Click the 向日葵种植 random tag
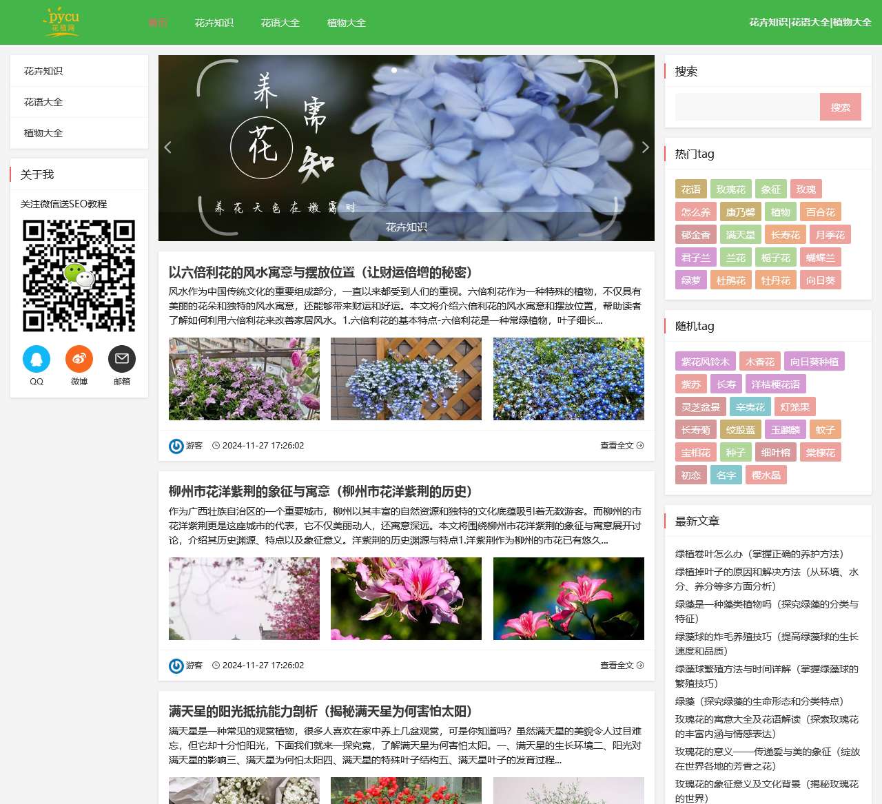This screenshot has width=882, height=804. pos(814,362)
